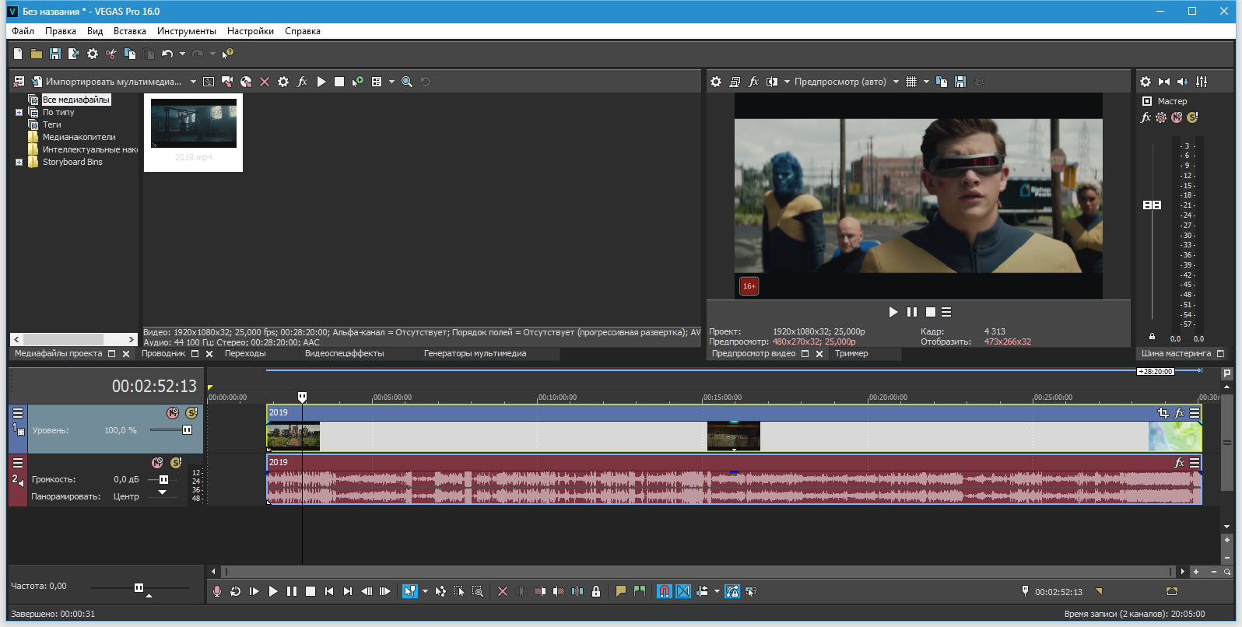Switch to the 'Видеоспецэффекты' tab
Screen dimensions: 1242x627
tap(345, 353)
